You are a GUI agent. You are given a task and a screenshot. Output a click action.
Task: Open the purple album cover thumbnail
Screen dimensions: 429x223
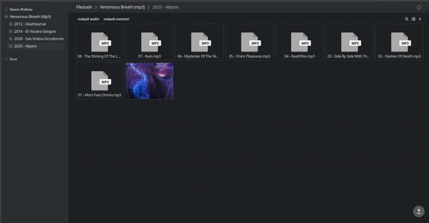[150, 81]
